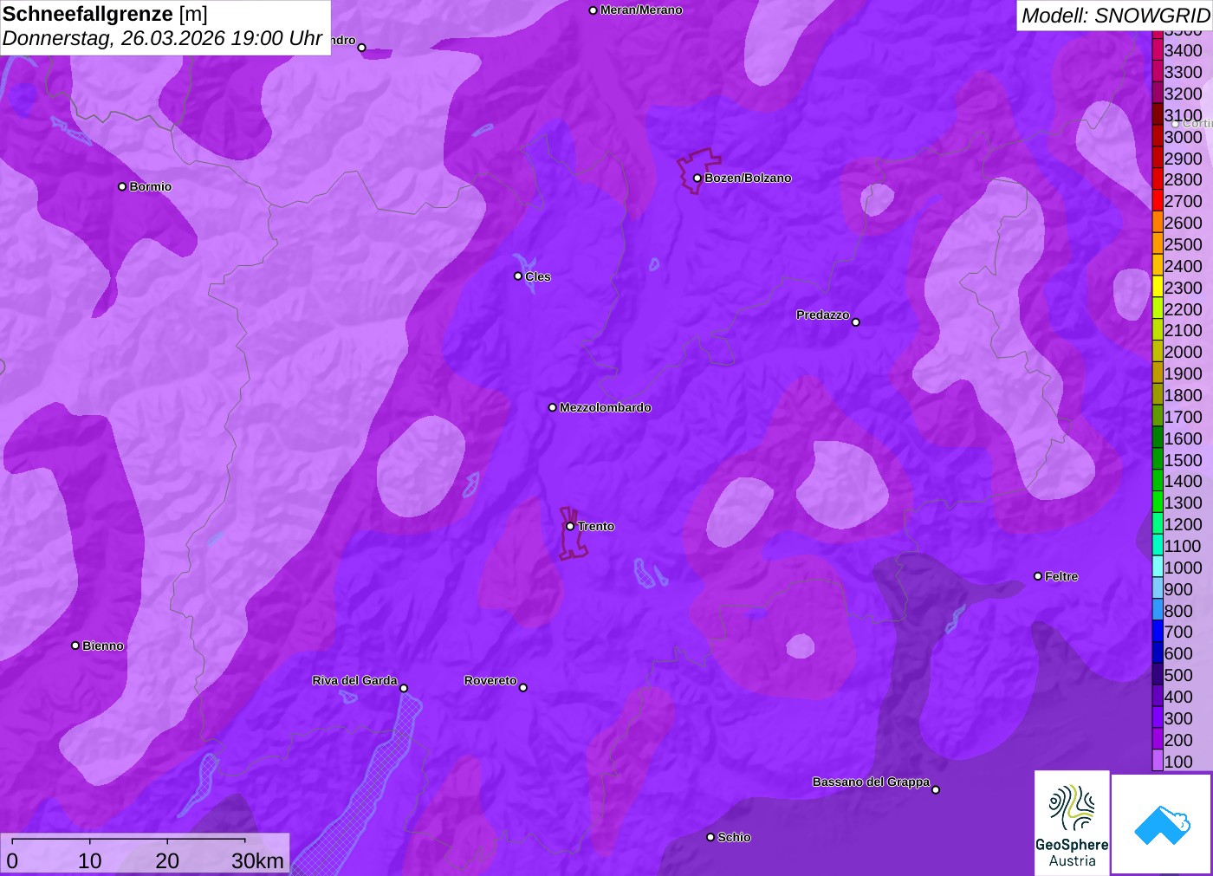The width and height of the screenshot is (1213, 876).
Task: Select the 2700 red legend swatch
Action: tap(1158, 201)
